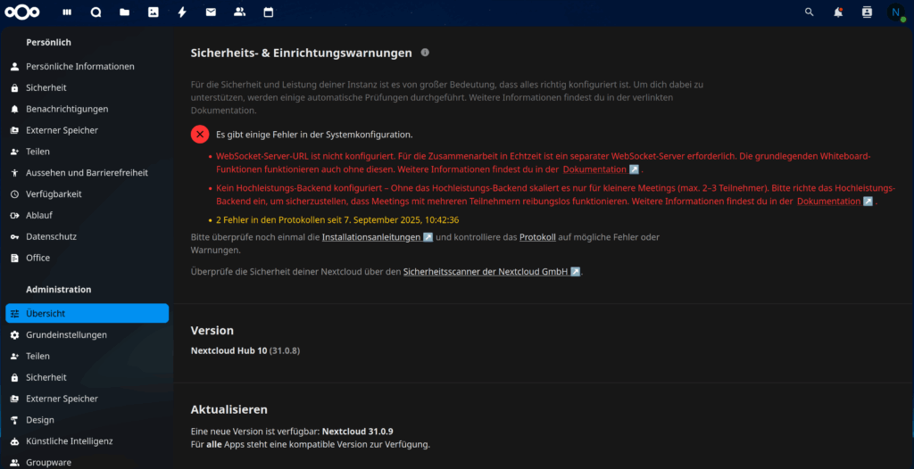Open Benachrichtigungen settings
The width and height of the screenshot is (914, 469).
[87, 109]
